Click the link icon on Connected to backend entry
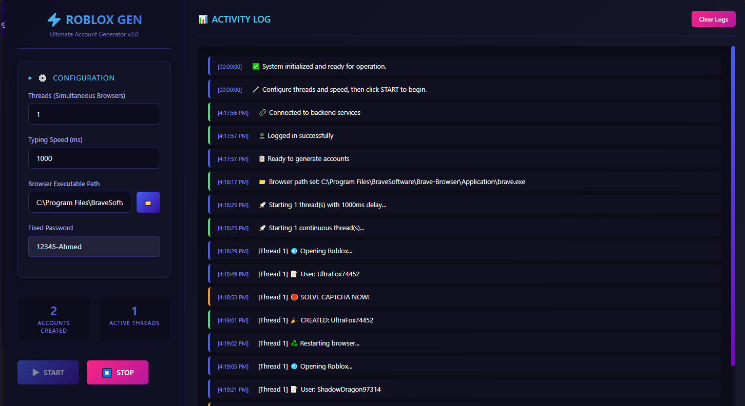Viewport: 745px width, 406px height. point(262,113)
